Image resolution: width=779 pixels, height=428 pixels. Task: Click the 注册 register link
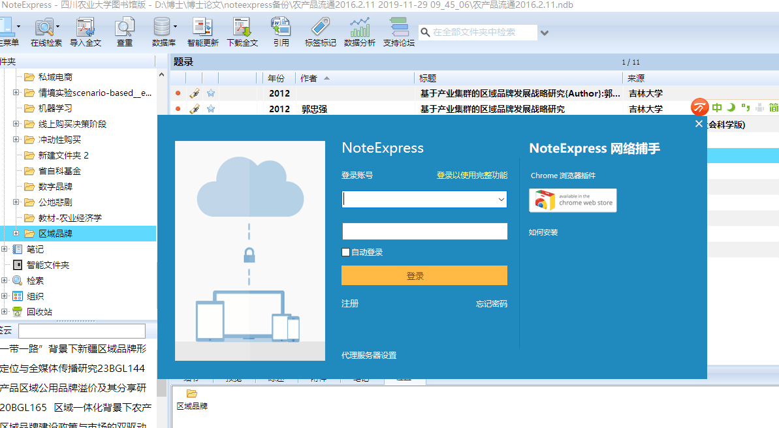click(x=350, y=303)
